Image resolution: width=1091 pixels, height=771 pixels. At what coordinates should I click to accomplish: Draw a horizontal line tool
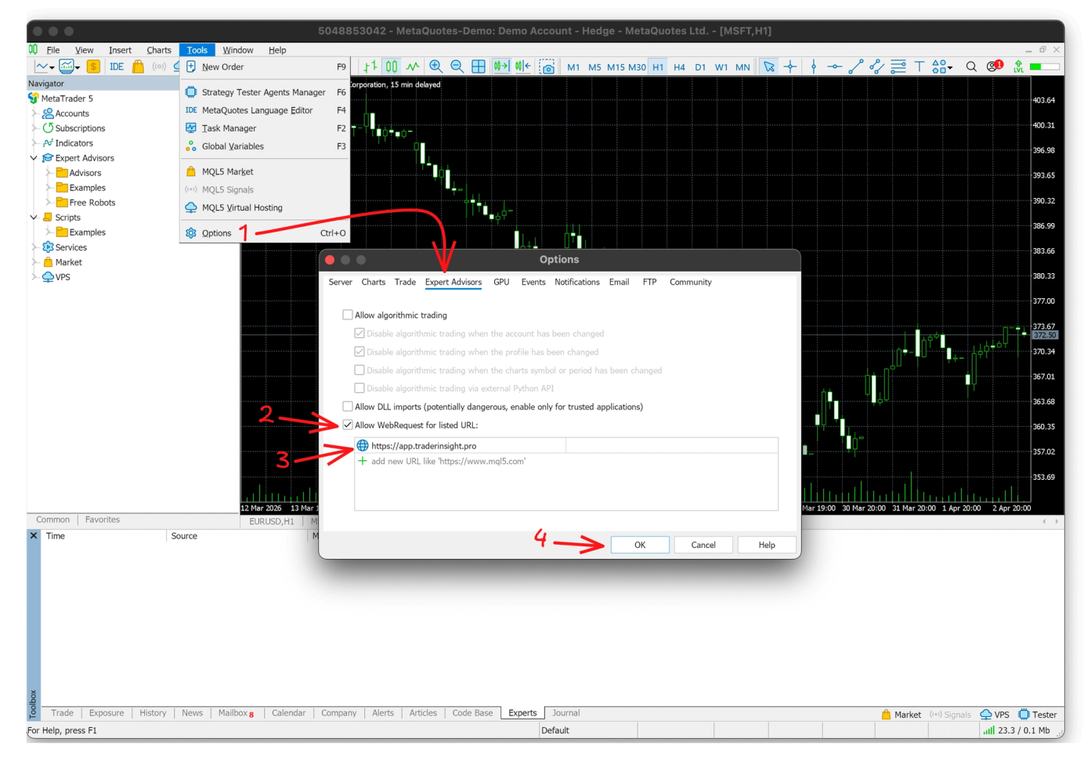tap(835, 67)
